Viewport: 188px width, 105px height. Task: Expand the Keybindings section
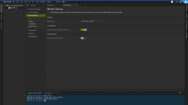click(x=32, y=30)
